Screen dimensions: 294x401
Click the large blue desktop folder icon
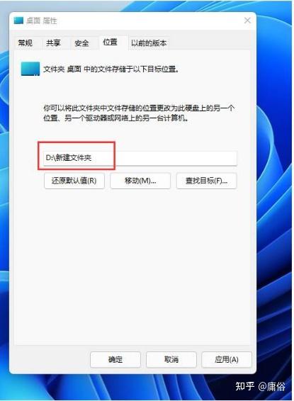click(30, 69)
